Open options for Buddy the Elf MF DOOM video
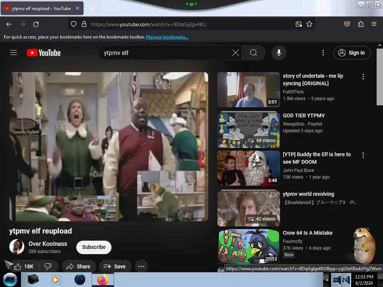The width and height of the screenshot is (383, 287). pos(363,155)
